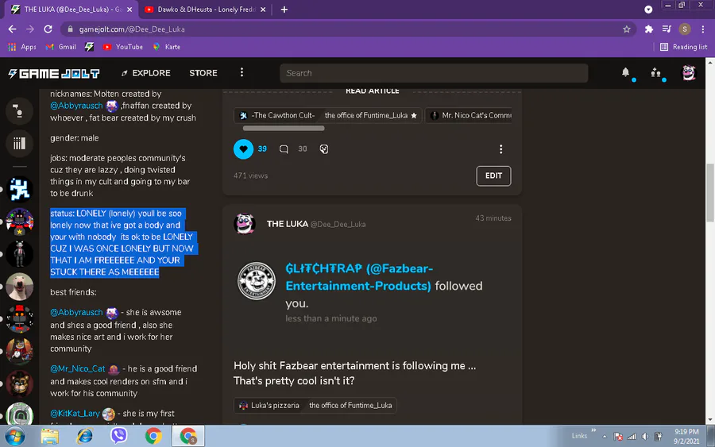Open the Reading list
This screenshot has height=447, width=715.
(x=683, y=47)
